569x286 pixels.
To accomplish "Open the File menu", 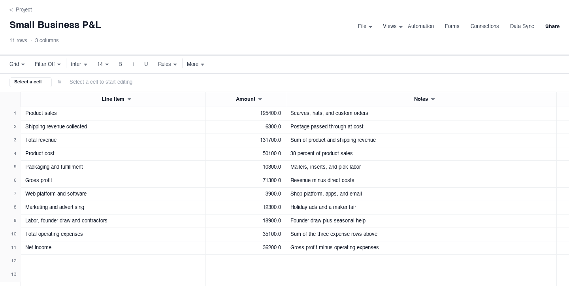I will pos(365,26).
